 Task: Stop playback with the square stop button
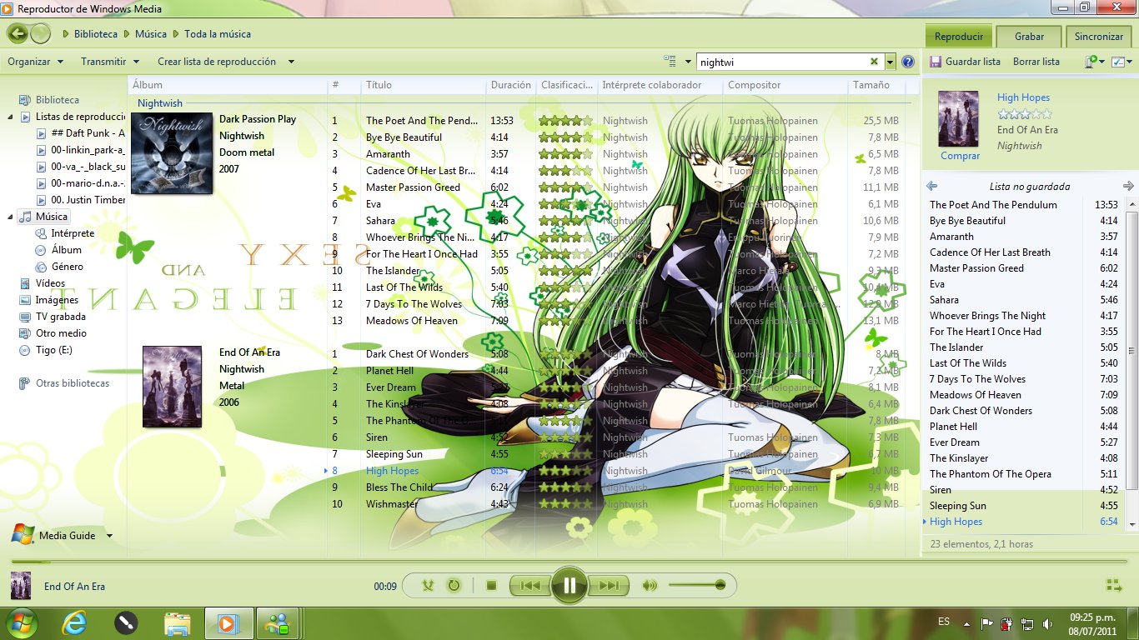491,586
